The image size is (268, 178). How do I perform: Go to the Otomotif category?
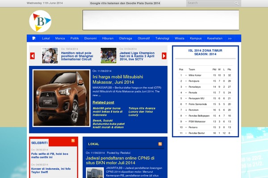(x=144, y=39)
